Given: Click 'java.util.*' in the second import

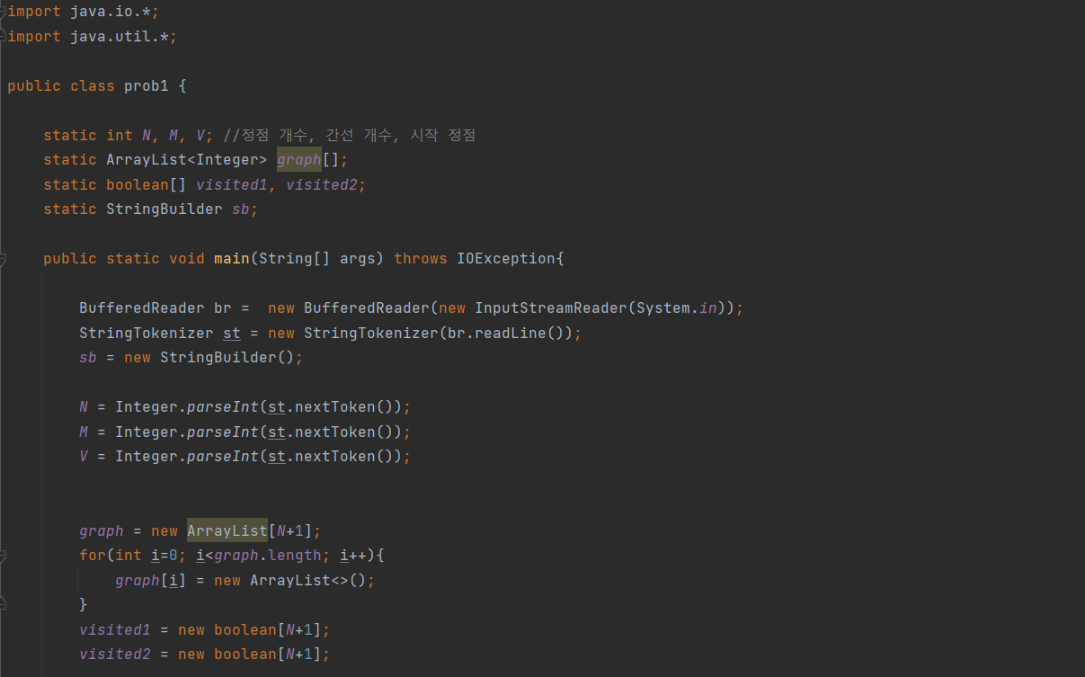Looking at the screenshot, I should point(119,37).
